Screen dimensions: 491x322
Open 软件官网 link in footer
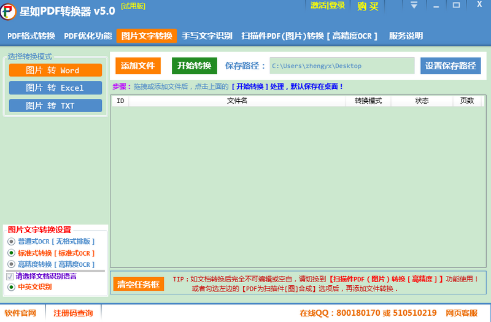click(x=20, y=313)
